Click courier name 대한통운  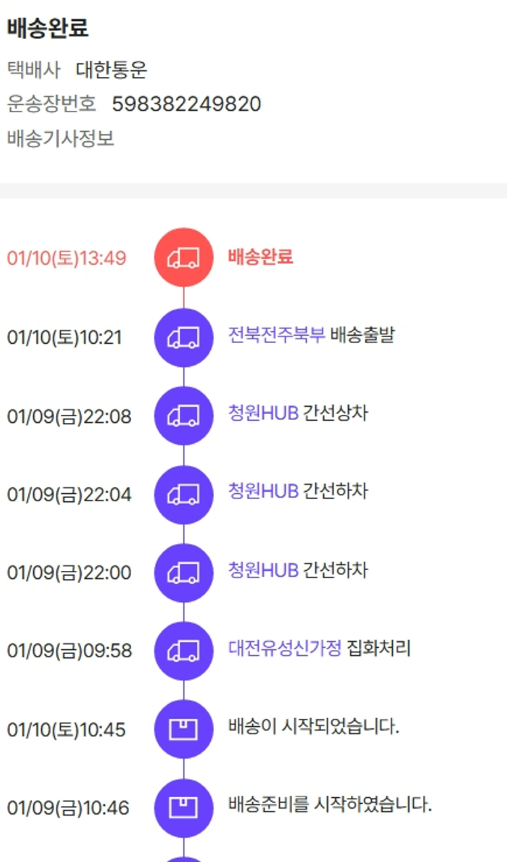pos(112,70)
